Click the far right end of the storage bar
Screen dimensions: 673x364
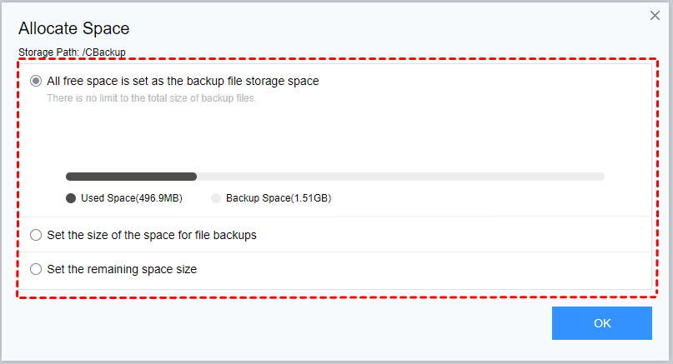point(601,177)
